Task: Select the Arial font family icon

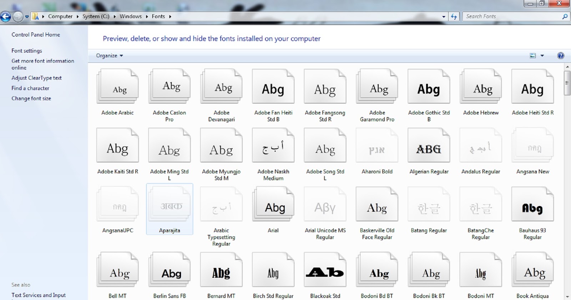Action: (x=273, y=204)
